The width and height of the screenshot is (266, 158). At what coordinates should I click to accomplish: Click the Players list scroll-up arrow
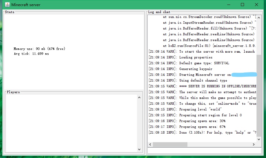click(x=139, y=97)
